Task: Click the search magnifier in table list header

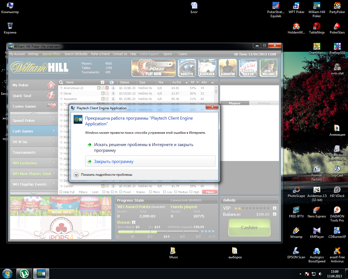Action: (61, 82)
